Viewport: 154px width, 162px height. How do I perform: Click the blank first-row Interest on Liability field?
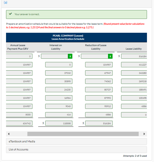[55, 56]
